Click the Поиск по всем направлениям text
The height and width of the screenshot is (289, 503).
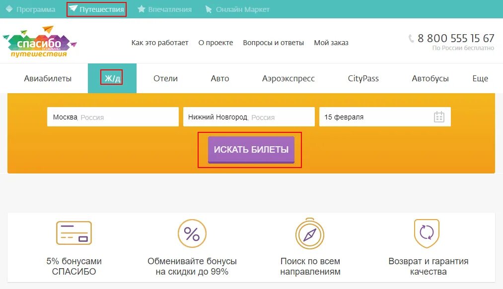[x=310, y=266]
